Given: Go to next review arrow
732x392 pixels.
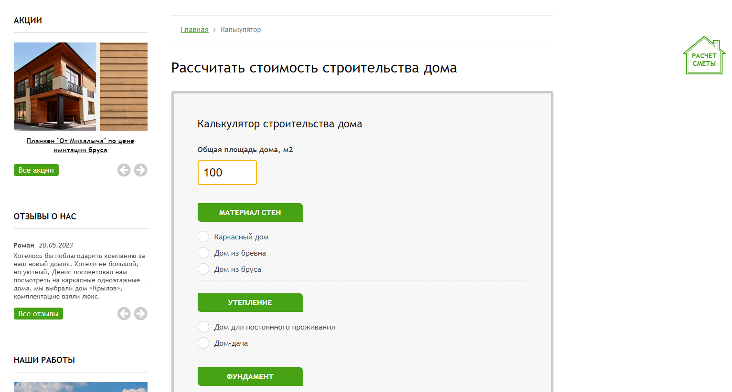Looking at the screenshot, I should coord(141,314).
